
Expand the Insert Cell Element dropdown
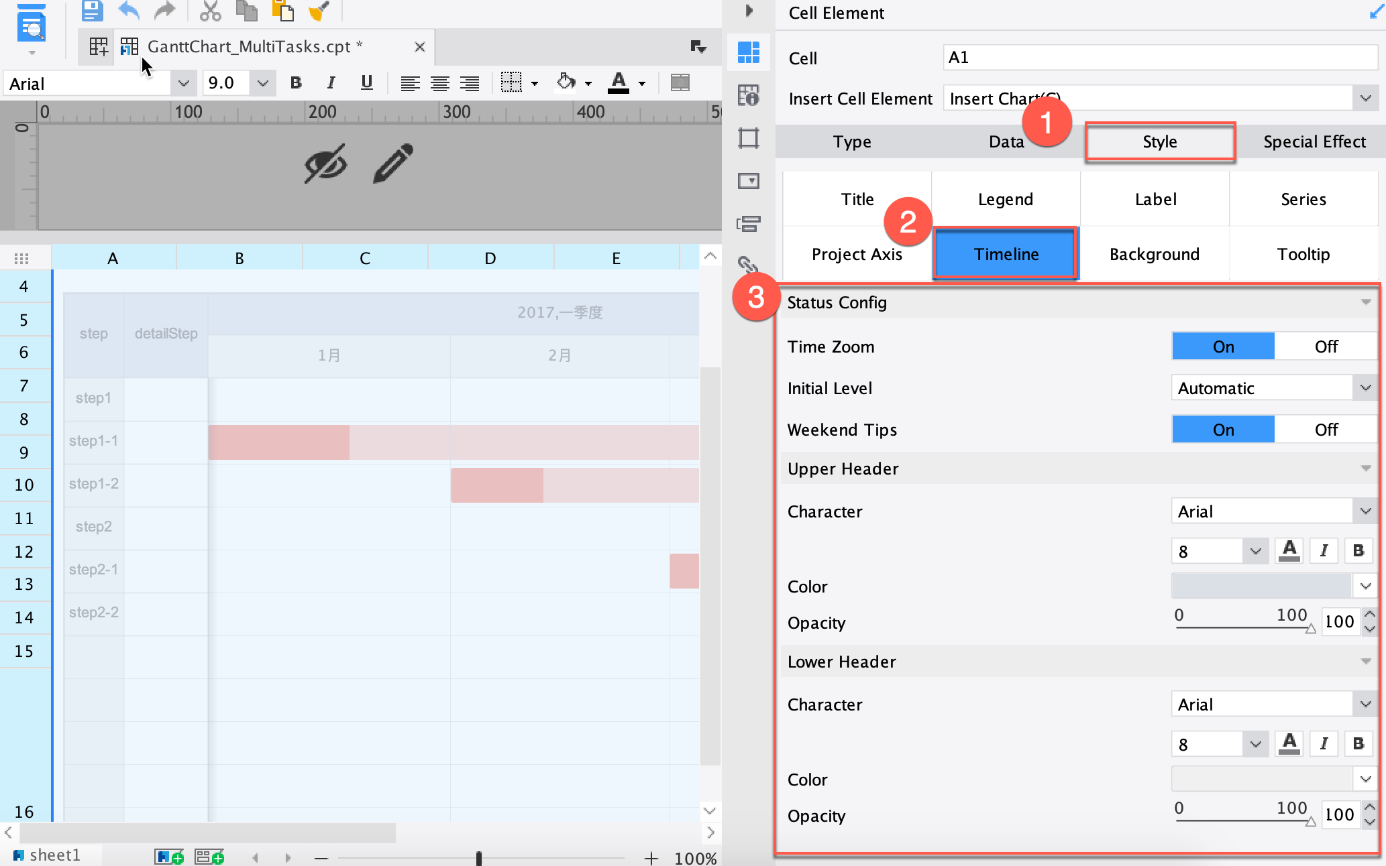[1366, 98]
